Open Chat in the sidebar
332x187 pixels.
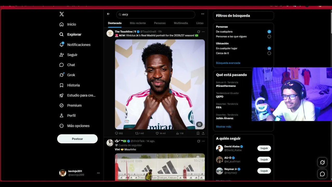(67, 65)
